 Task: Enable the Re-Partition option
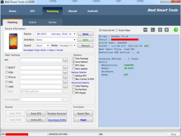click(x=74, y=90)
